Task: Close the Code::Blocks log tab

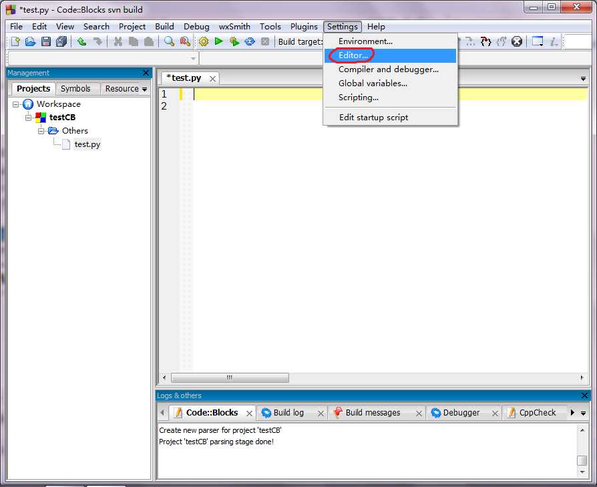Action: point(249,414)
